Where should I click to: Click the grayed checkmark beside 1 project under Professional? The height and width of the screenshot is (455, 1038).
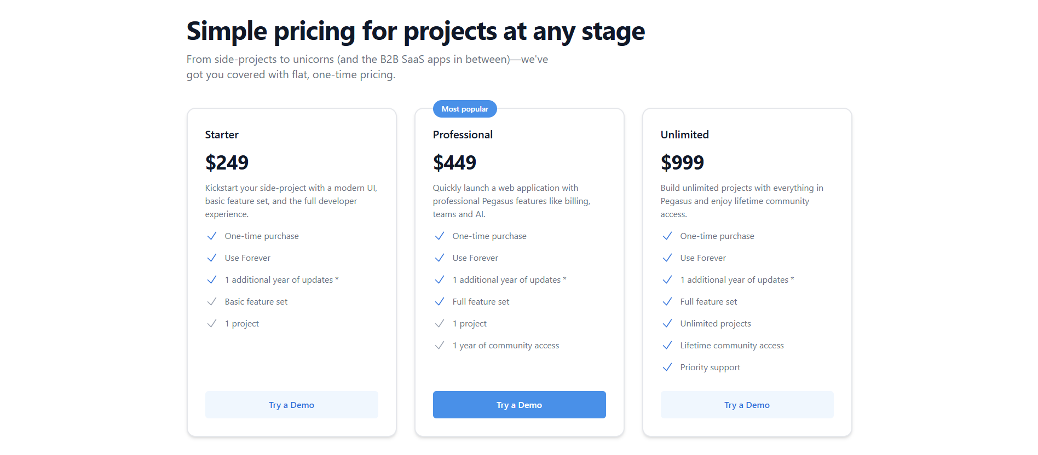(440, 323)
